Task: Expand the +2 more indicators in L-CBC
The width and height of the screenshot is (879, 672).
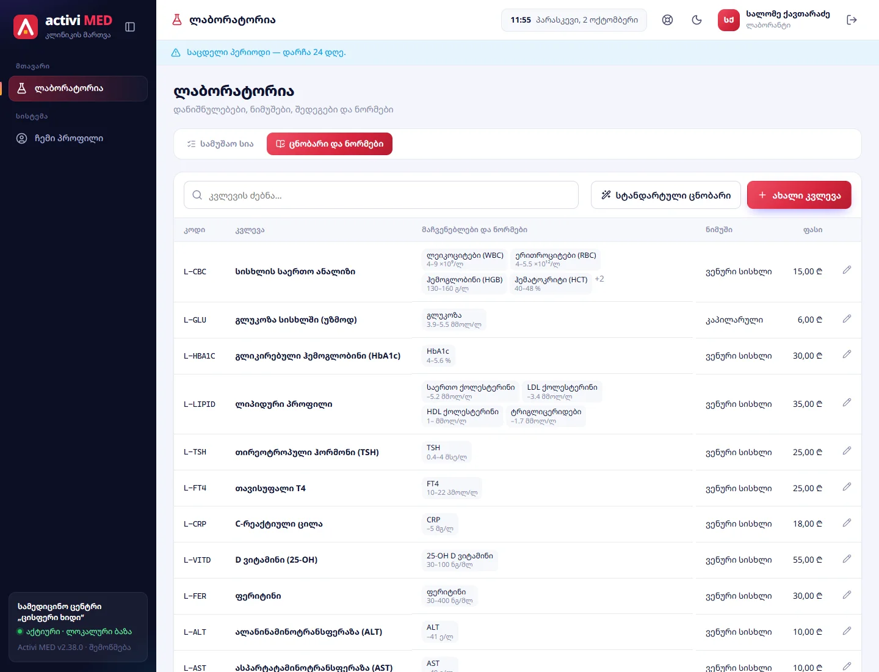Action: pos(599,279)
